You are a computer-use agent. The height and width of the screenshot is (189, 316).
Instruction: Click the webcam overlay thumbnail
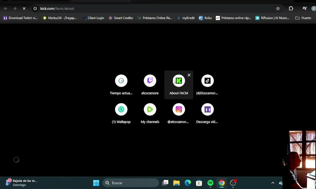tap(299, 160)
